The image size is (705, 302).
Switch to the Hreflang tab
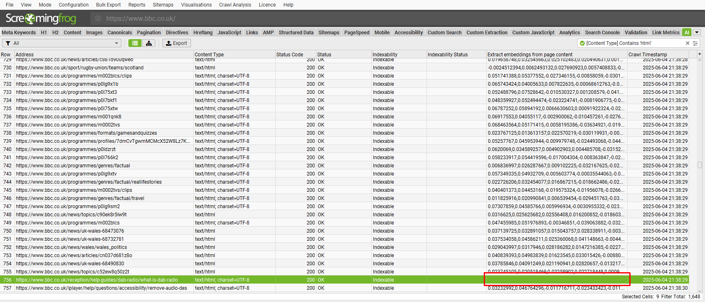[203, 32]
